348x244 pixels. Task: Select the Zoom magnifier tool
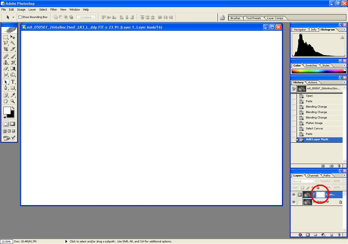pyautogui.click(x=13, y=101)
